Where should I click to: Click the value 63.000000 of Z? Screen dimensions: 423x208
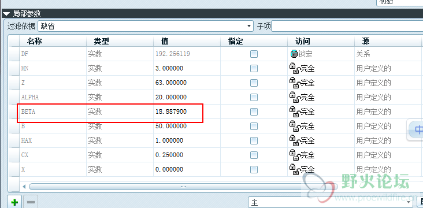click(171, 83)
